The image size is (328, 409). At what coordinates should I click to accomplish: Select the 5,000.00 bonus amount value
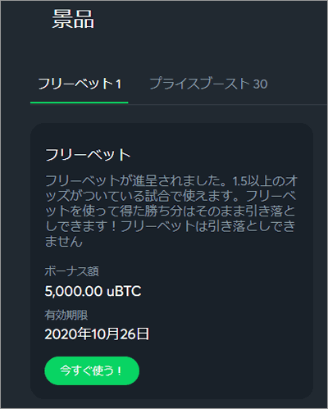pos(74,291)
